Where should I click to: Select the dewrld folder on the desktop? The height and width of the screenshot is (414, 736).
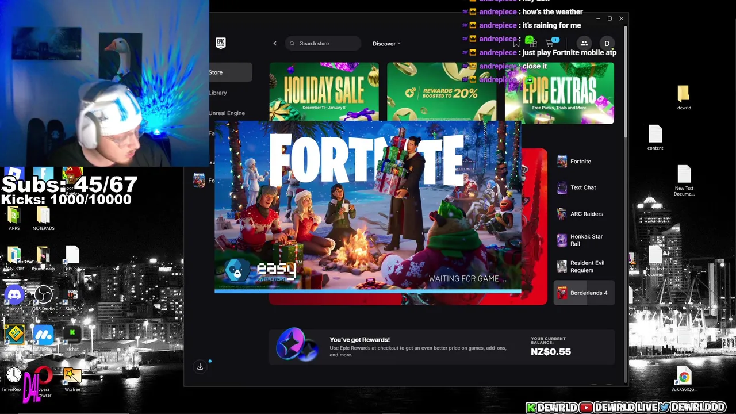tap(684, 97)
